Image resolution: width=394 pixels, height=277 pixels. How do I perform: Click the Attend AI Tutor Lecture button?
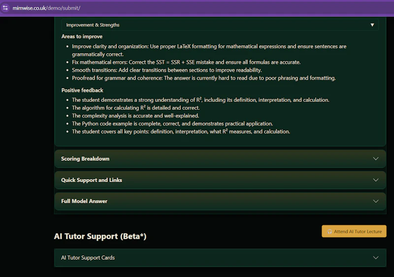pyautogui.click(x=354, y=231)
